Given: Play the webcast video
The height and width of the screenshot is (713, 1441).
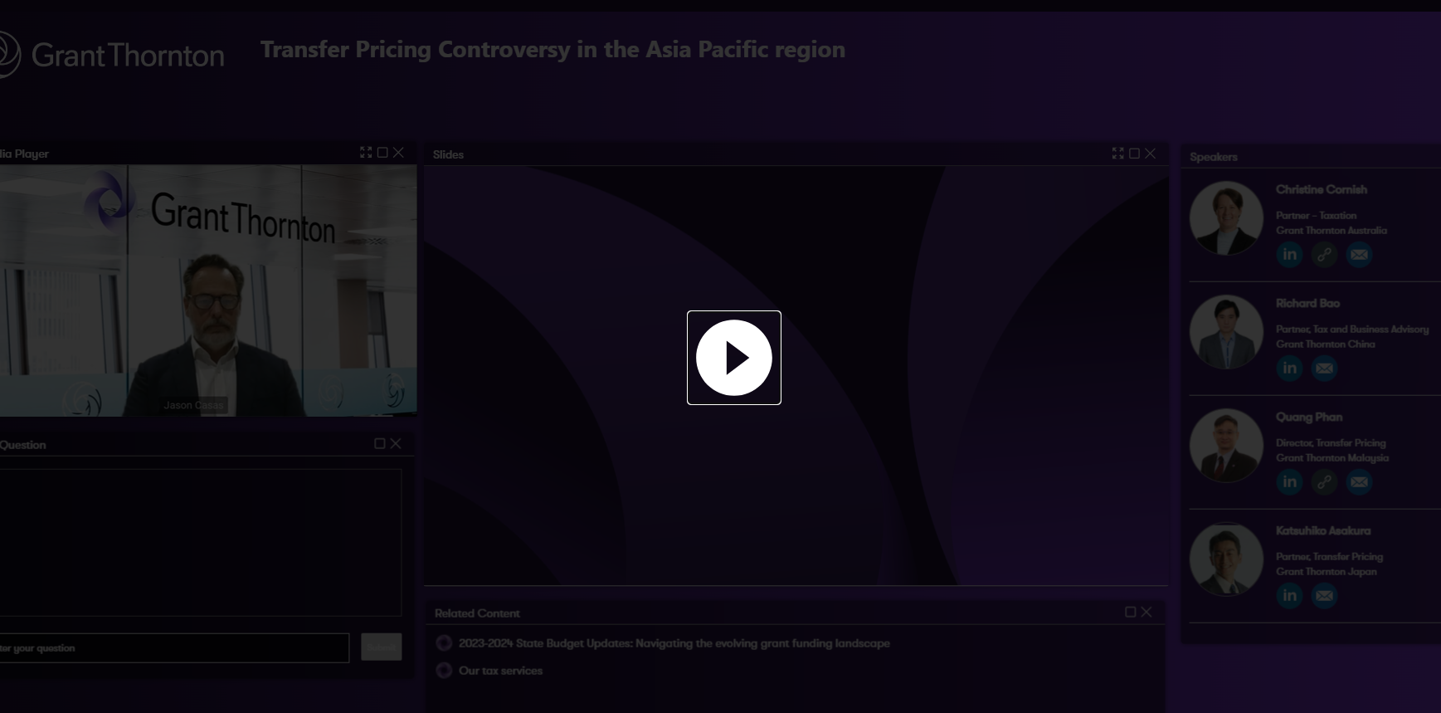Looking at the screenshot, I should pos(733,358).
